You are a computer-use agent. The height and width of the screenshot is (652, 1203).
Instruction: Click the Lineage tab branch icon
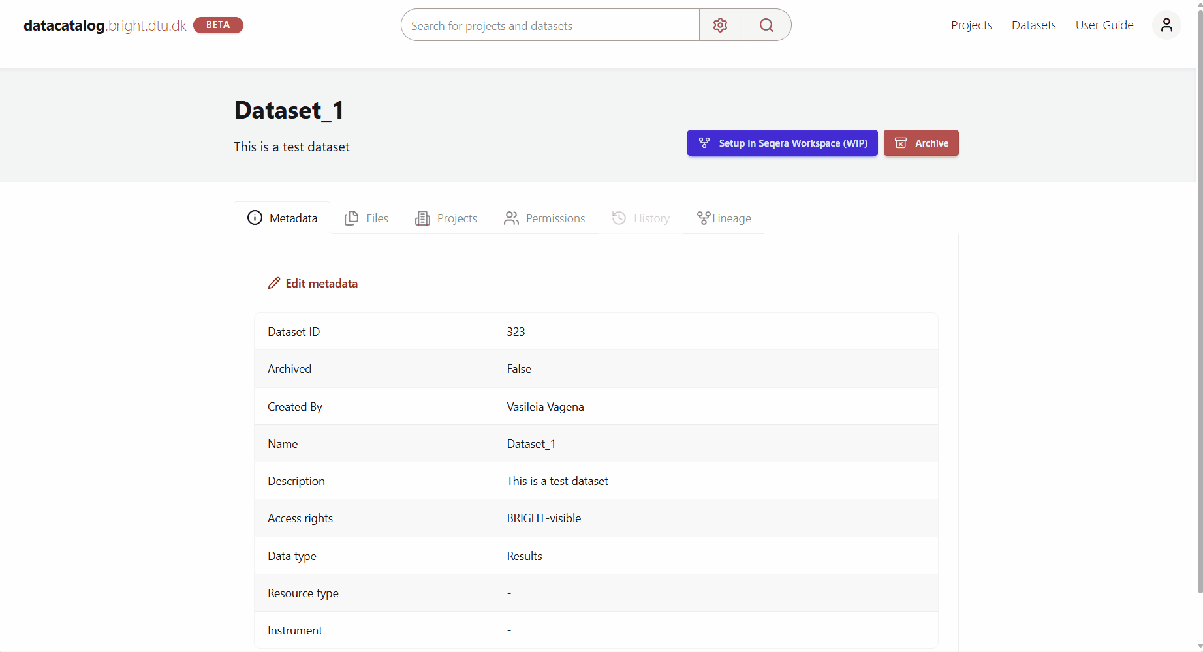(x=703, y=218)
